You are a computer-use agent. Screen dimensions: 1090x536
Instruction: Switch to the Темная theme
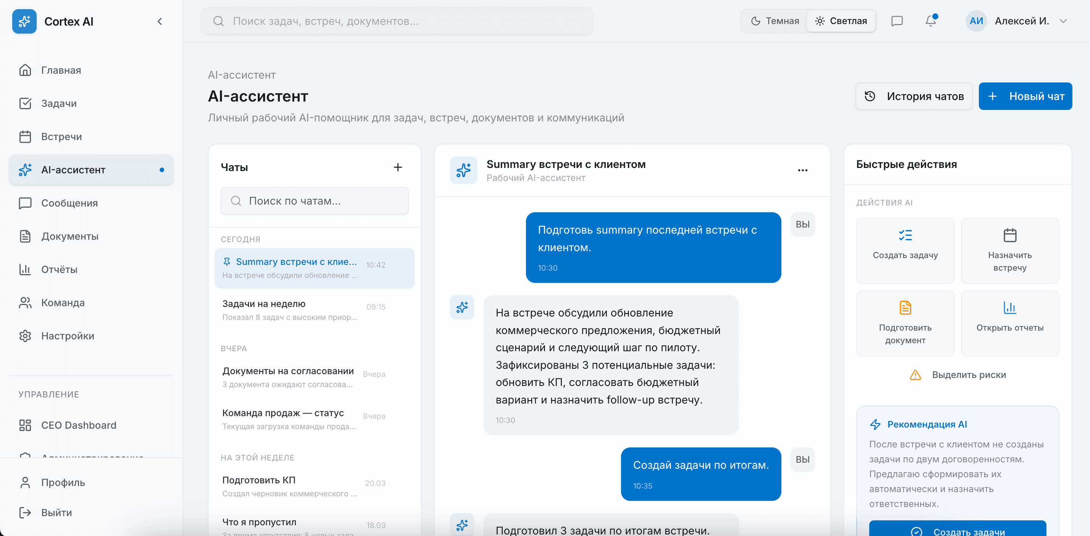pyautogui.click(x=775, y=21)
